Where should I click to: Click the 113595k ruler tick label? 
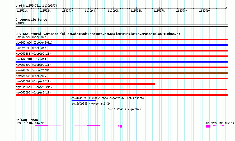[x=113, y=11]
